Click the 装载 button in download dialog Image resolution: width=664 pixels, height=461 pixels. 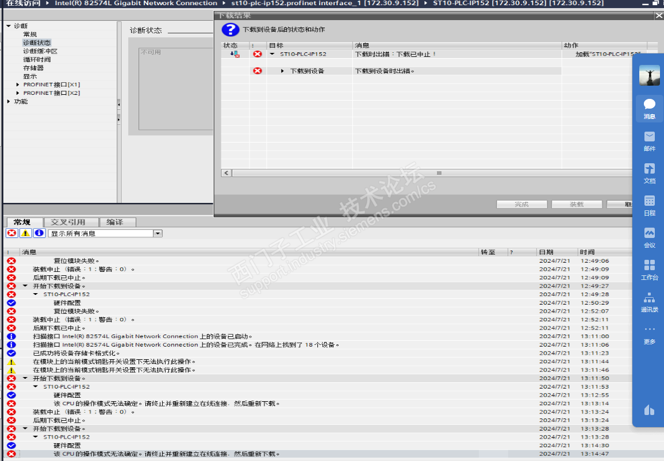point(577,205)
